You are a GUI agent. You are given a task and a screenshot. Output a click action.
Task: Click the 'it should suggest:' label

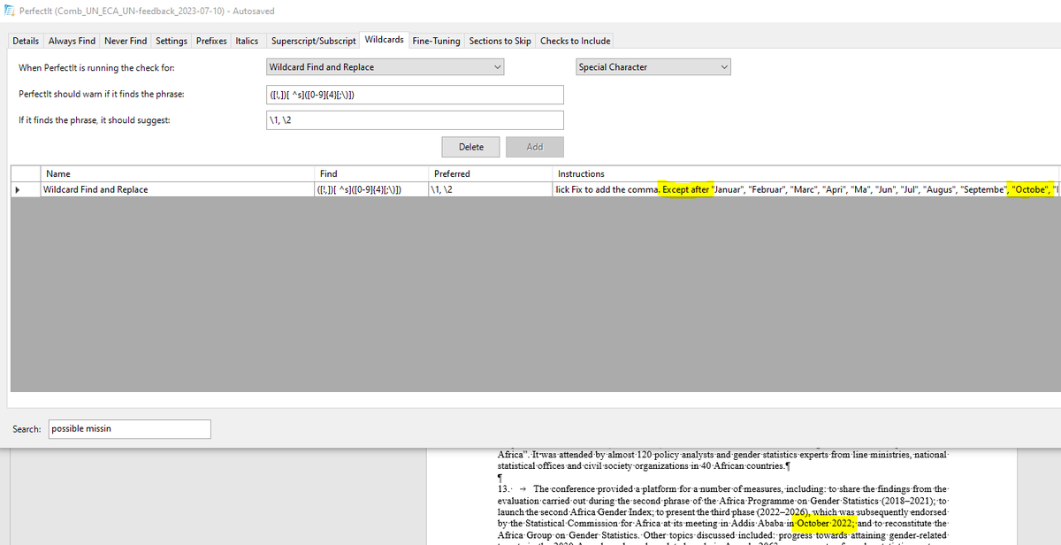(x=94, y=120)
